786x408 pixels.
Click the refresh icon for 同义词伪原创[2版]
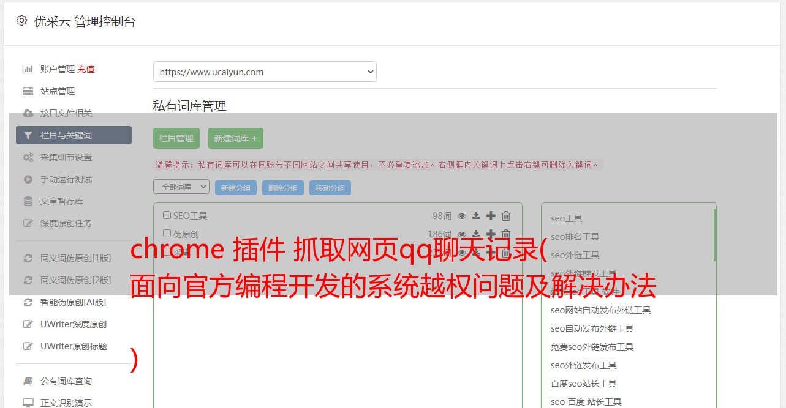pos(28,280)
